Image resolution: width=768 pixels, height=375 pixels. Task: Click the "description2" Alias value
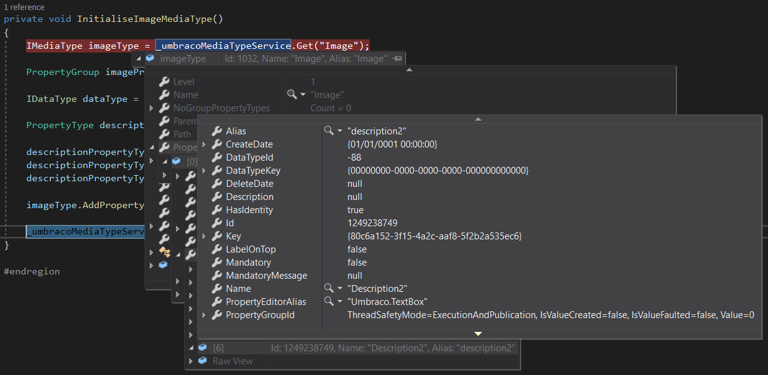[x=377, y=131]
